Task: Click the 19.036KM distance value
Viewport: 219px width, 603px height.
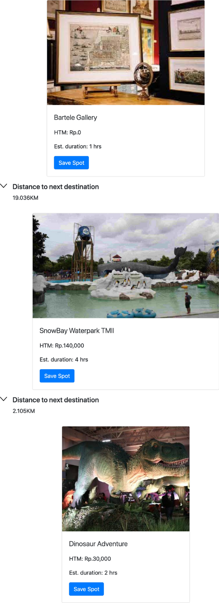Action: [25, 198]
